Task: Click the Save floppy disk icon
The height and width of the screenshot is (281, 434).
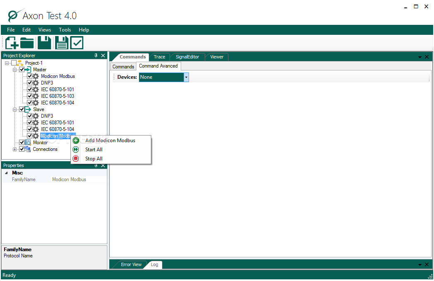Action: pyautogui.click(x=44, y=43)
